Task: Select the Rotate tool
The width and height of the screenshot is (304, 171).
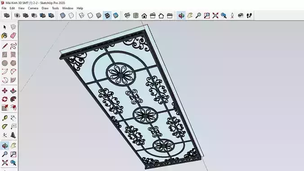Action: [4, 99]
